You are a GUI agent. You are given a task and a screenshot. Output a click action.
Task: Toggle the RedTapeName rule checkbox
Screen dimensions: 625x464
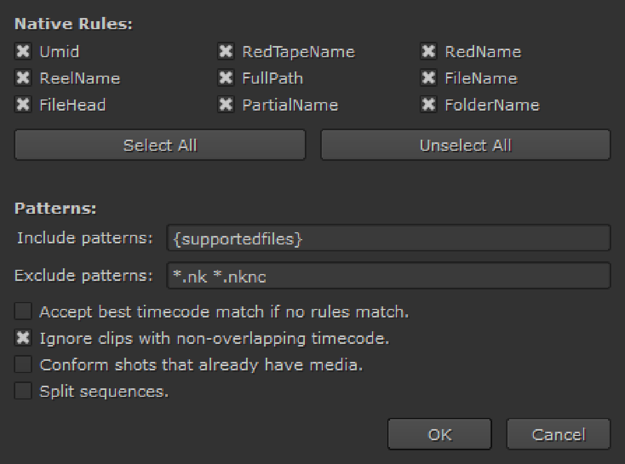tap(225, 52)
